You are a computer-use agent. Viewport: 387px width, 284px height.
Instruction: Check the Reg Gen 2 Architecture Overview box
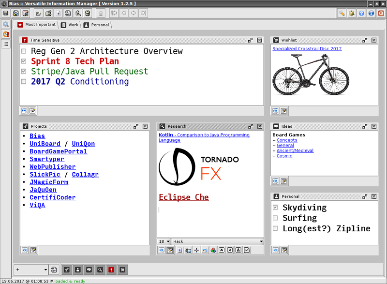(24, 51)
